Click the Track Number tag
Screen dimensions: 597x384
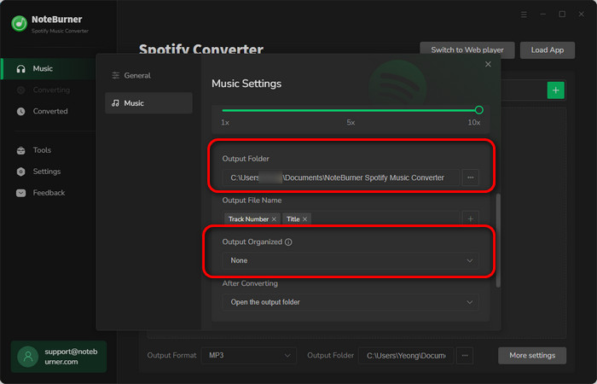point(249,219)
